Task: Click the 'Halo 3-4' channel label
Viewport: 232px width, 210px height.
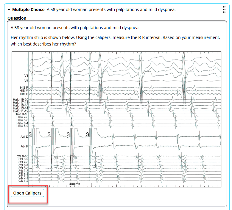Action: pos(22,123)
